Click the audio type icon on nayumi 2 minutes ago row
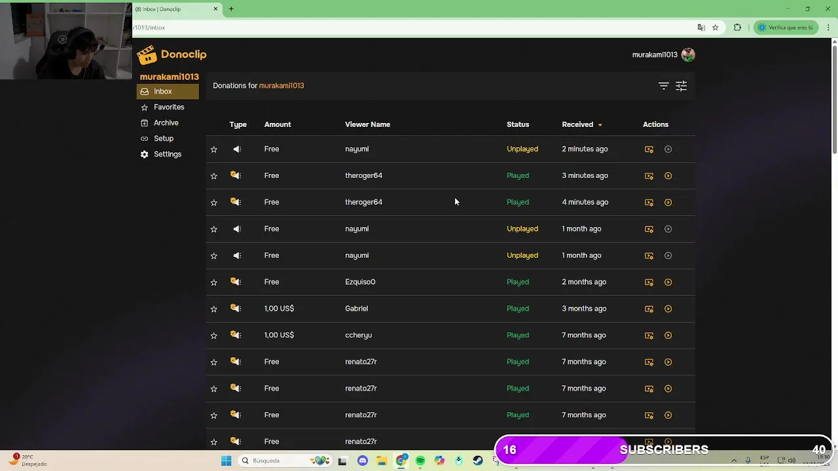The width and height of the screenshot is (838, 471). 237,149
